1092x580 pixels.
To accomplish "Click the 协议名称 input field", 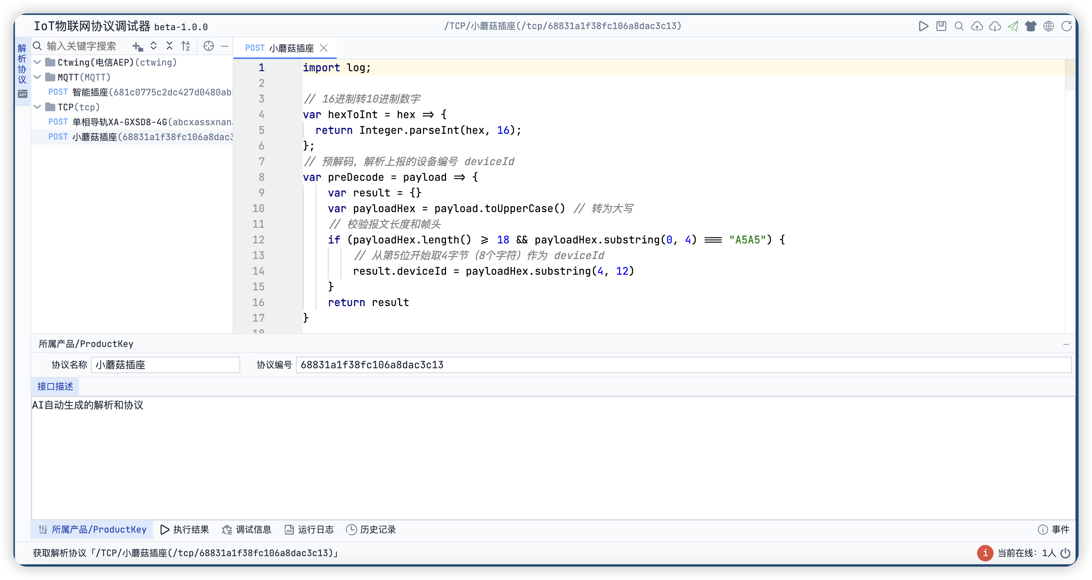I will point(165,365).
